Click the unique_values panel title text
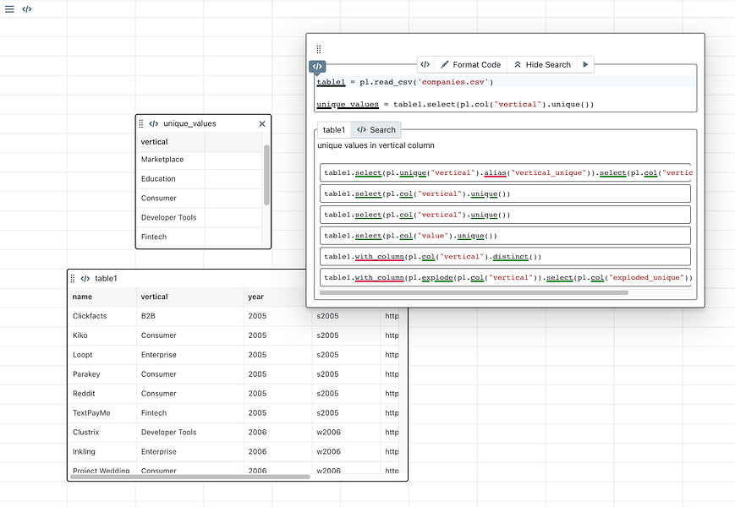Viewport: 735px width, 507px height. pos(189,123)
